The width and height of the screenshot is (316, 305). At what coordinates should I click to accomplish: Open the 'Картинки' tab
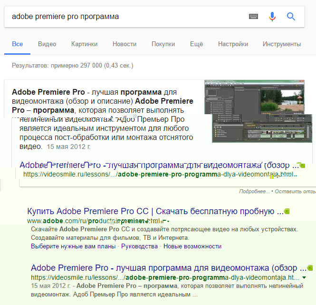84,44
